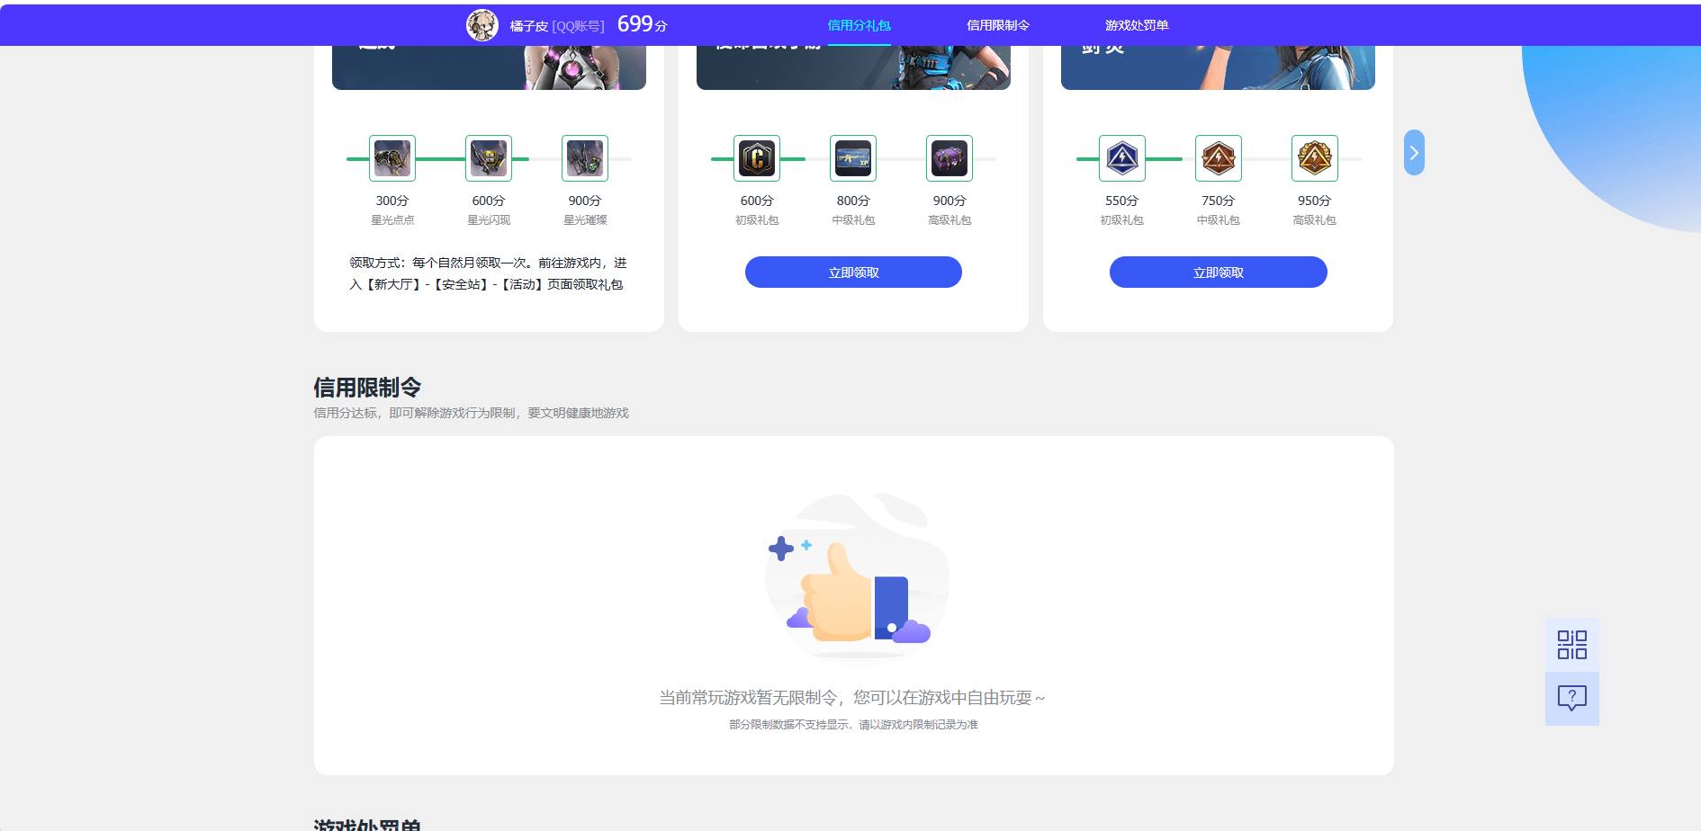The width and height of the screenshot is (1701, 831).
Task: Click the 750分 score label
Action: pyautogui.click(x=1218, y=201)
